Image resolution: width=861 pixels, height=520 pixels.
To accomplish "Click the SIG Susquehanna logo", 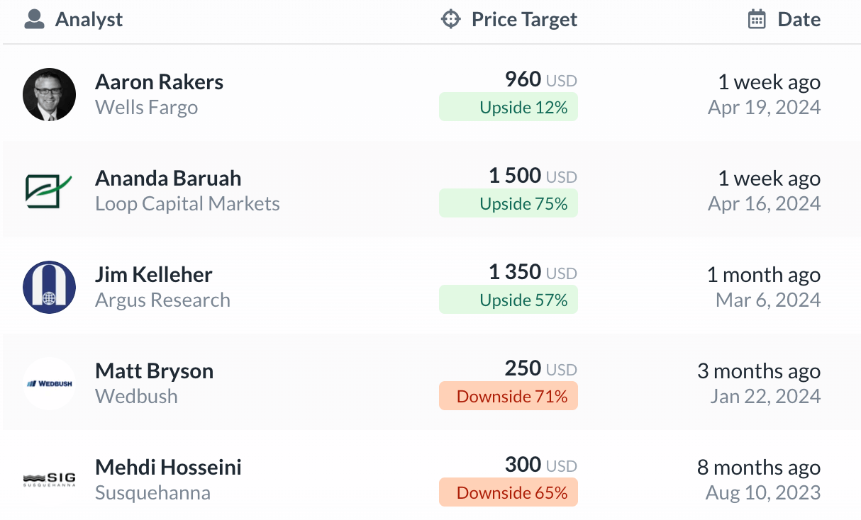I will (x=49, y=480).
